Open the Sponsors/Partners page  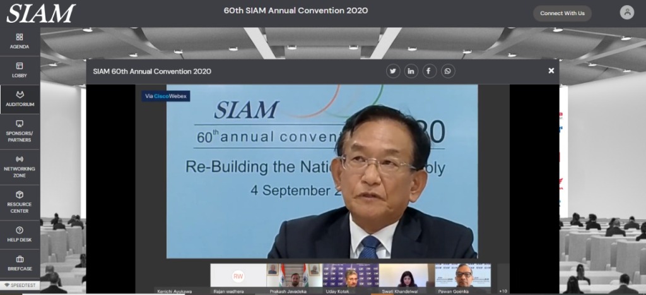click(20, 131)
